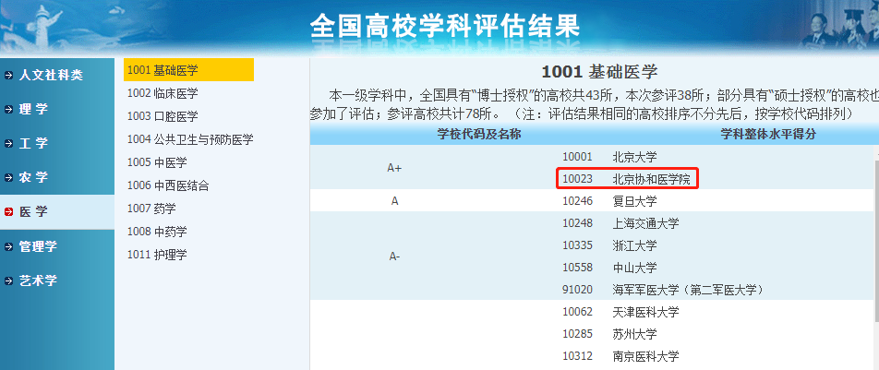Click school code 10558
Screen dimensions: 879x370
[577, 268]
